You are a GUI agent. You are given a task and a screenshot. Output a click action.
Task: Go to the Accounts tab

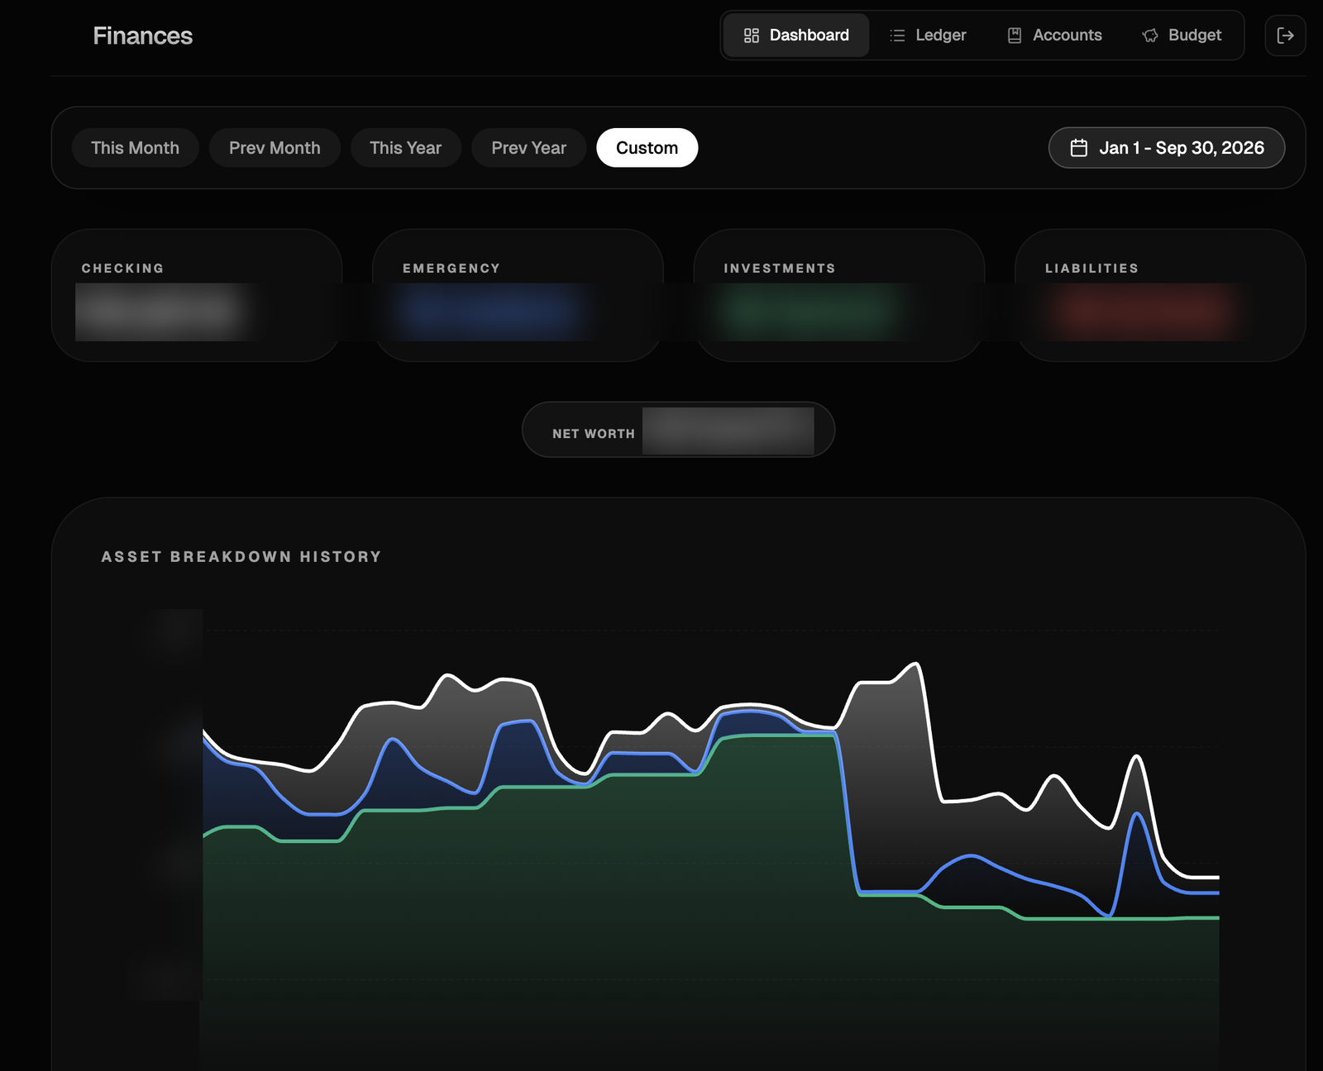tap(1054, 36)
